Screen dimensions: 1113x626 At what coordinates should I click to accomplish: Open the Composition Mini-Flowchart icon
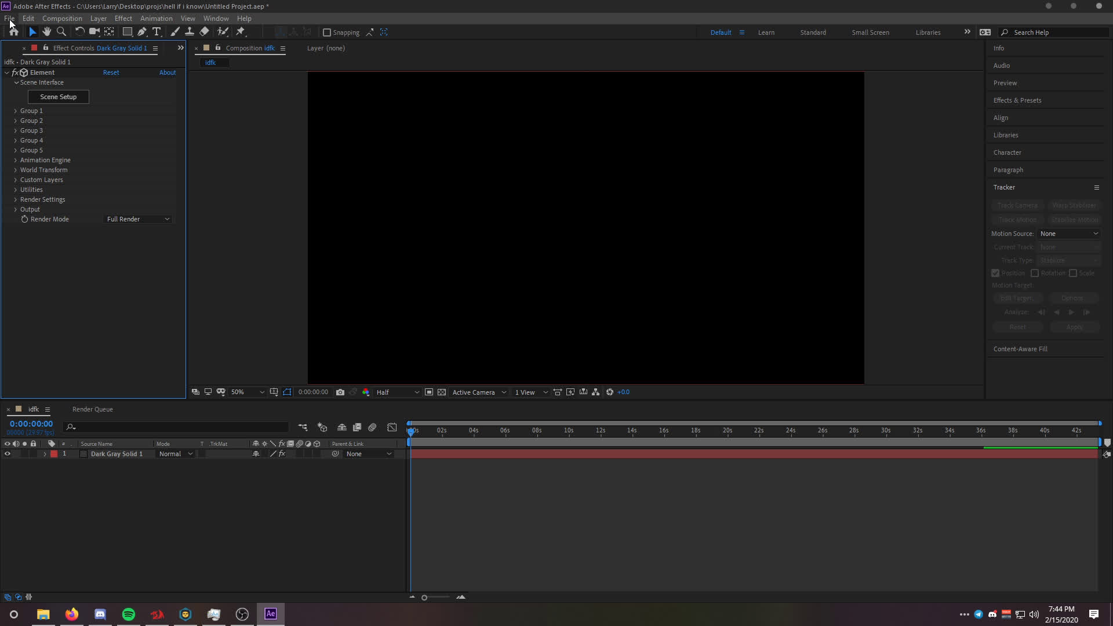tap(303, 428)
